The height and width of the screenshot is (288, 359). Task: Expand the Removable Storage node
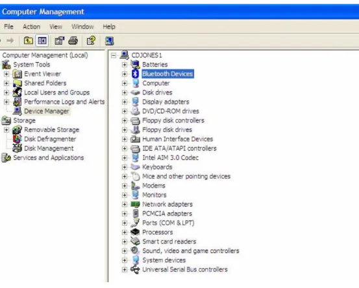(x=6, y=130)
